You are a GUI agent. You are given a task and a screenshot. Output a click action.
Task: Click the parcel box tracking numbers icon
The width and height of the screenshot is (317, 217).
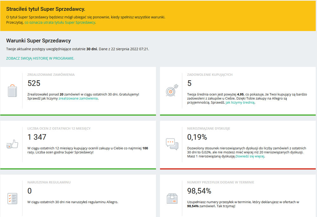[172, 198]
